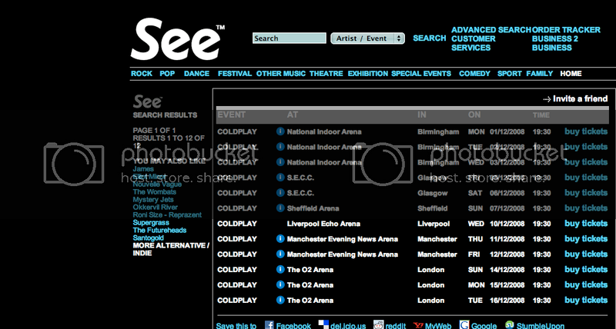Click MORE ALTERNATIVE / INDIE
The width and height of the screenshot is (616, 329).
pyautogui.click(x=171, y=249)
